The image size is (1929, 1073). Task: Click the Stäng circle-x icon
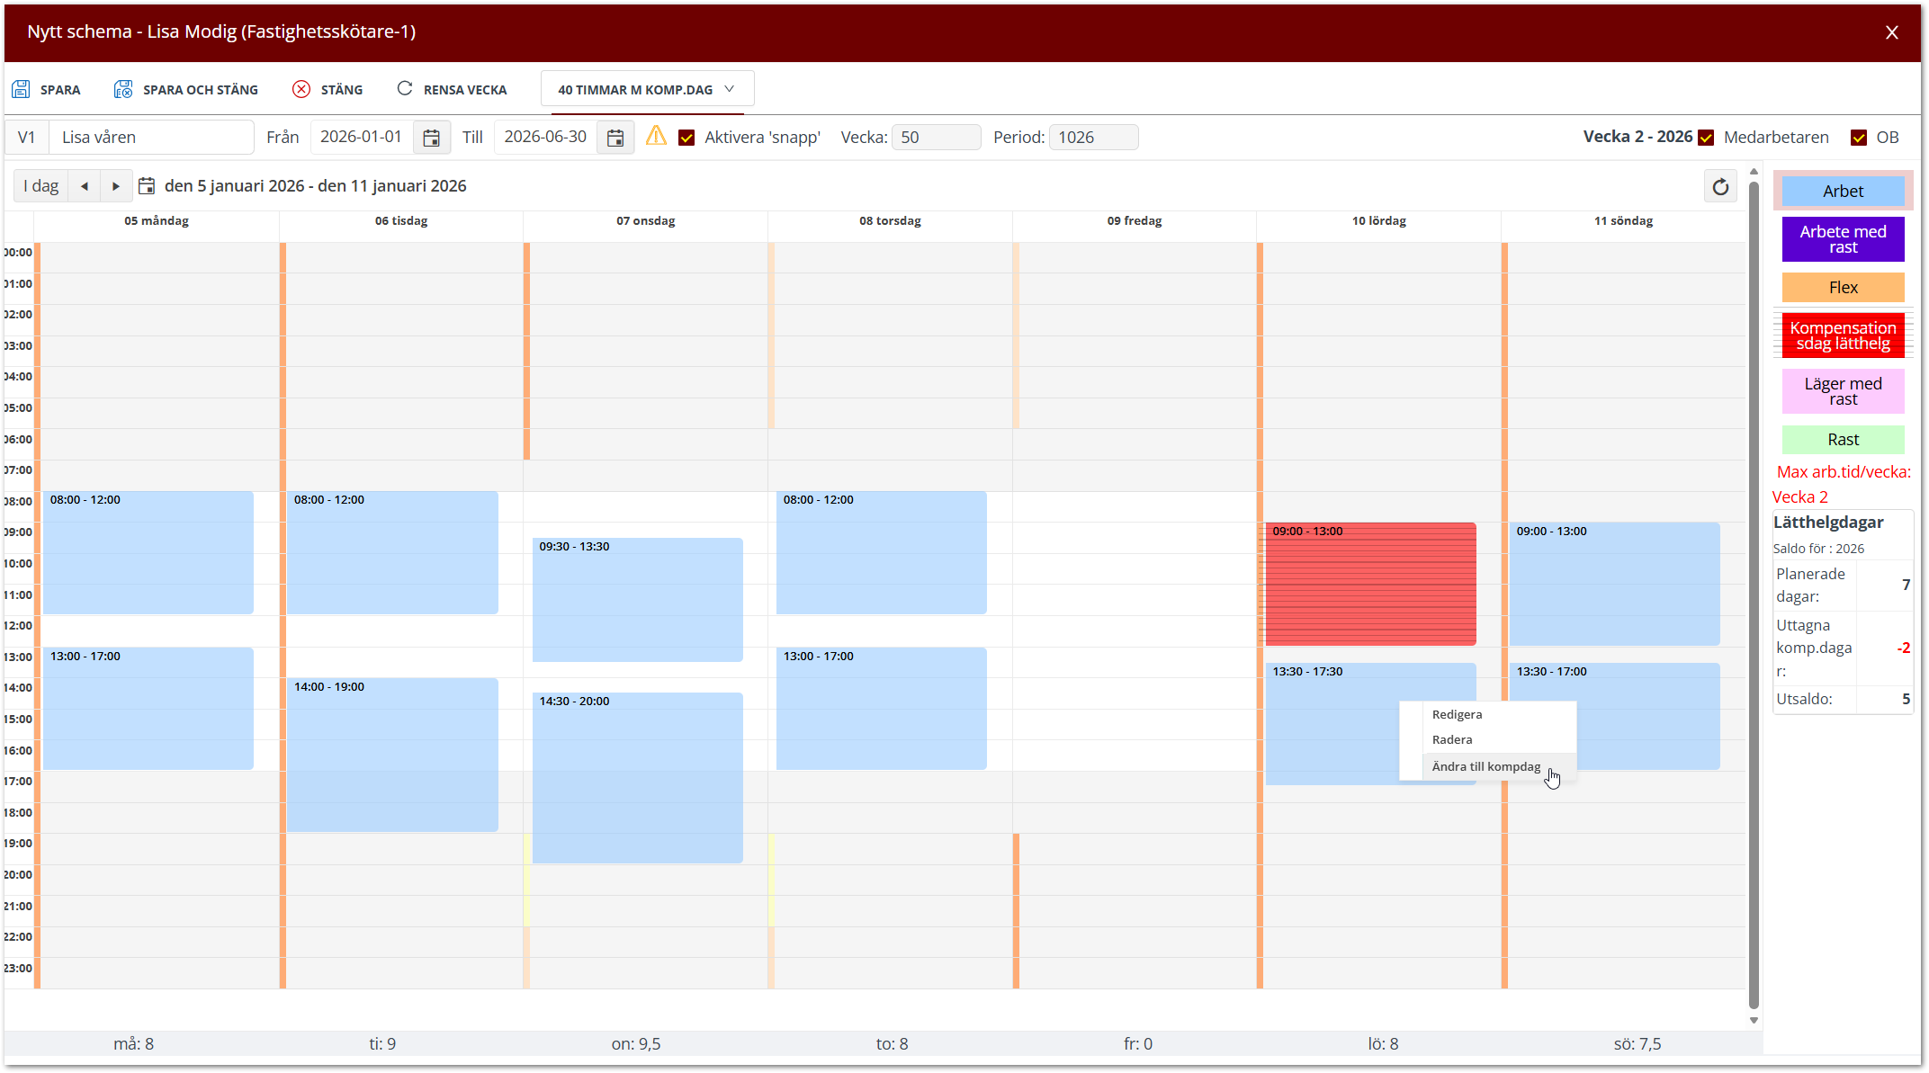point(301,89)
